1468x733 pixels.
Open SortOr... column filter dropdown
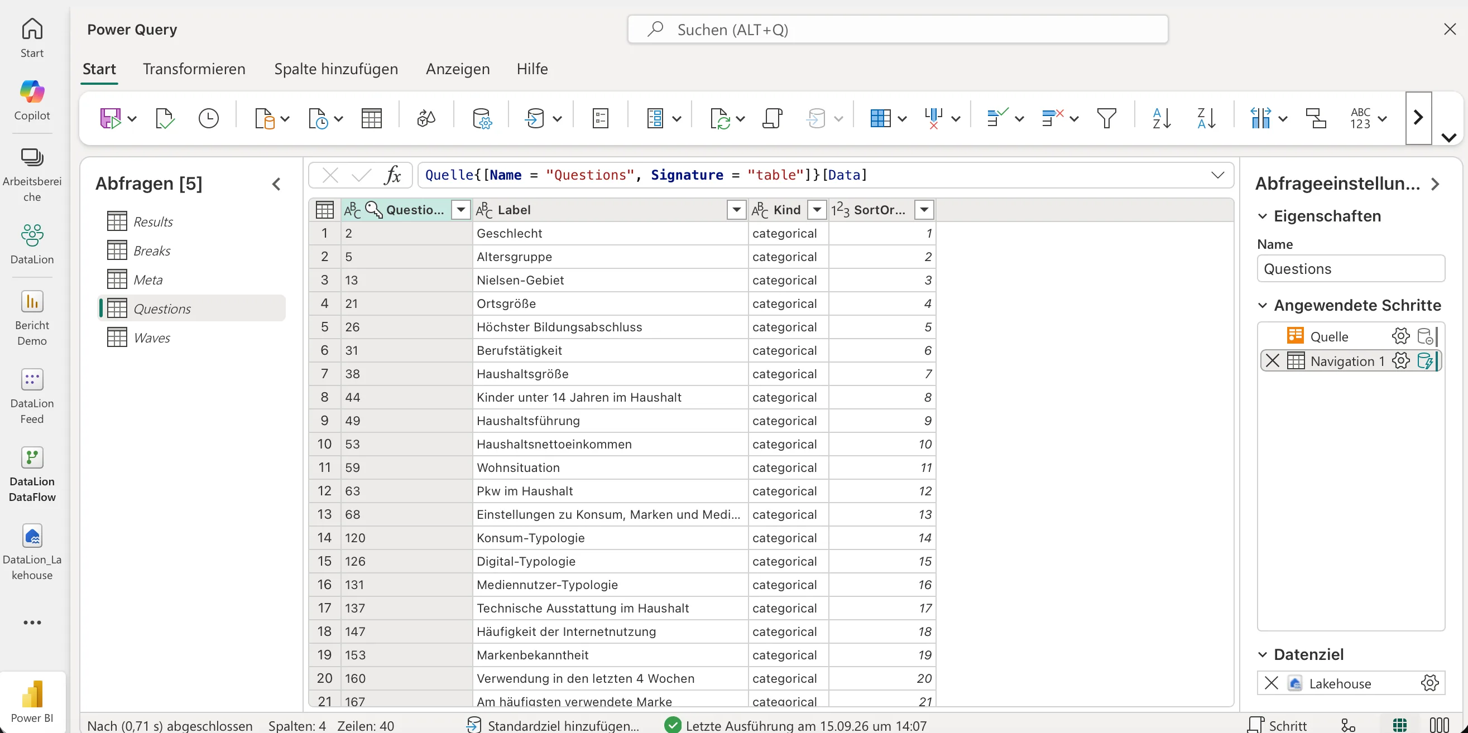pyautogui.click(x=924, y=210)
